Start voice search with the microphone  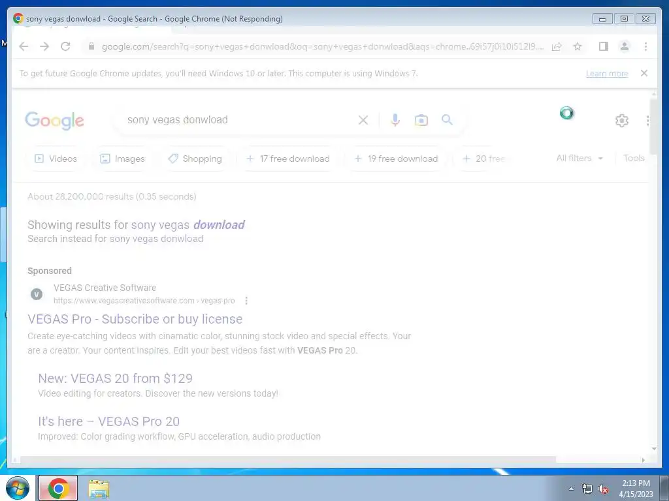[x=395, y=120]
